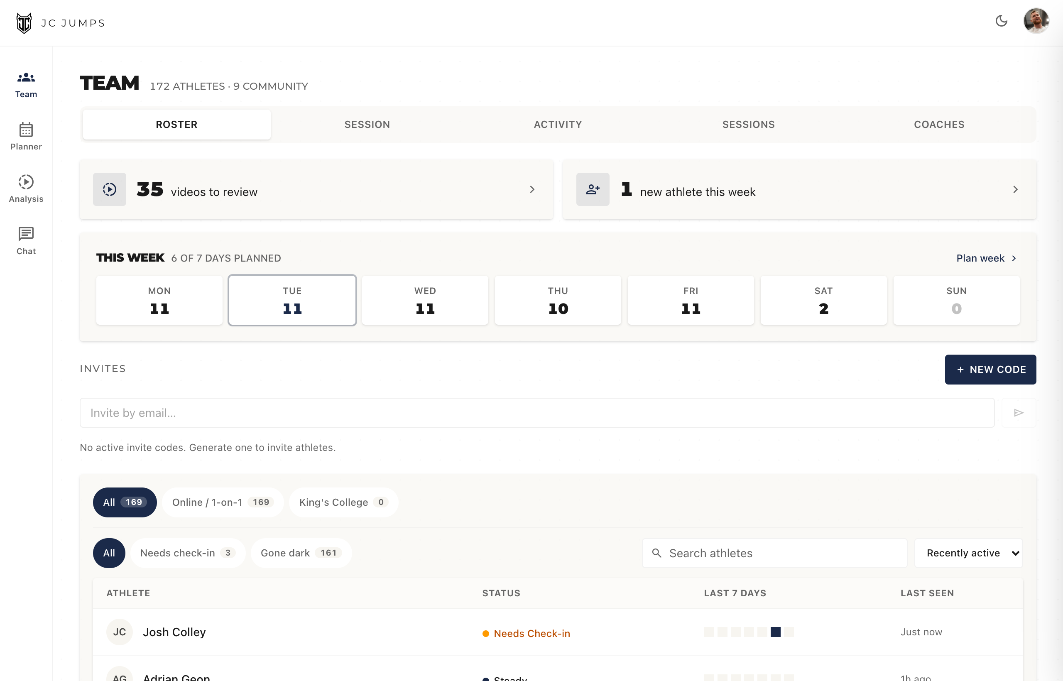Click the ATHLETE column header

128,593
